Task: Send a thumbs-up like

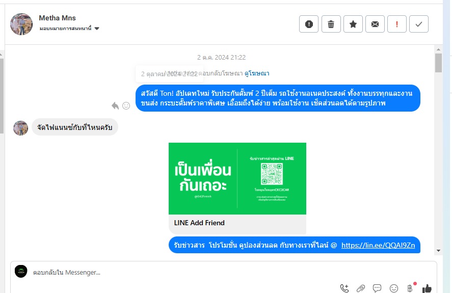Action: pos(427,288)
